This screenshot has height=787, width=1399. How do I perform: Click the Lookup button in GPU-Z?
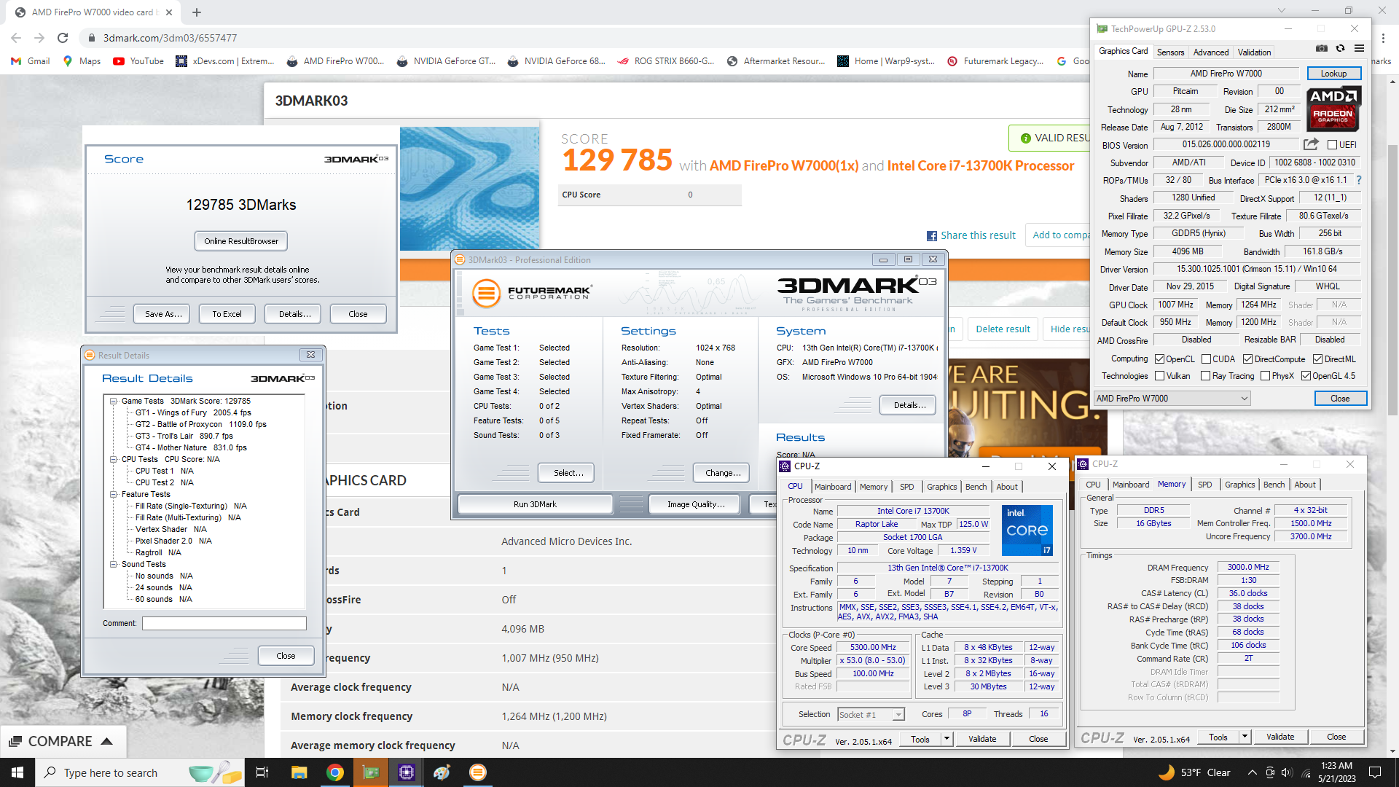pyautogui.click(x=1333, y=74)
